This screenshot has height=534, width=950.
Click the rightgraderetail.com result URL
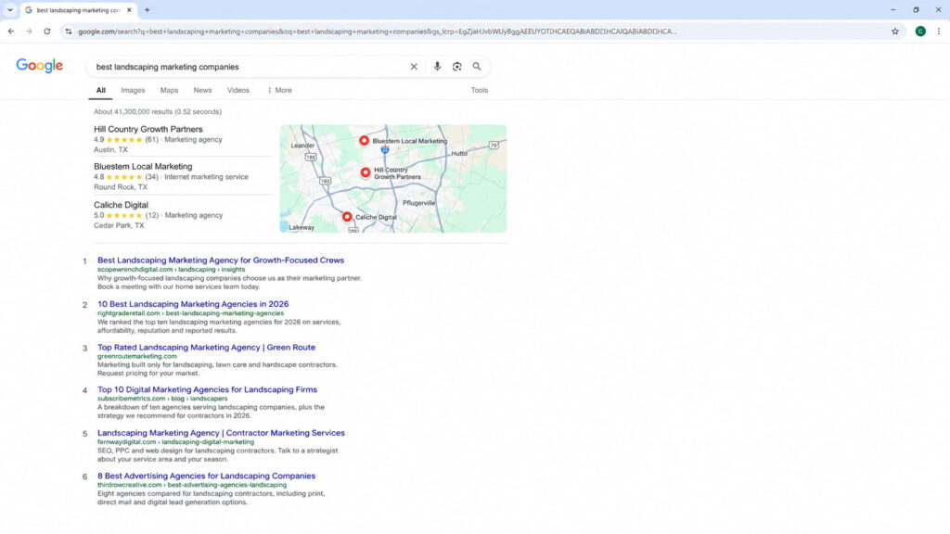click(x=190, y=313)
